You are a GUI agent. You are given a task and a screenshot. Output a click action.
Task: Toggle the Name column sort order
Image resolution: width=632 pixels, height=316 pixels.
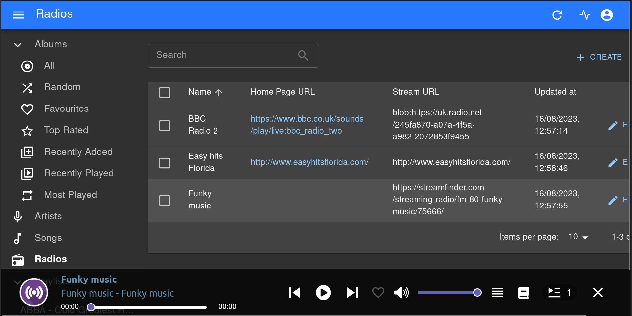point(206,92)
